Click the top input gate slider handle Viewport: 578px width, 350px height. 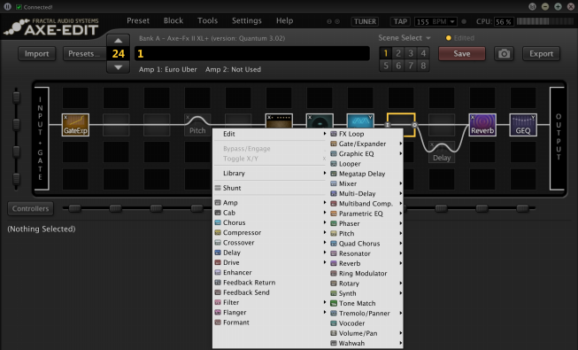(x=16, y=97)
